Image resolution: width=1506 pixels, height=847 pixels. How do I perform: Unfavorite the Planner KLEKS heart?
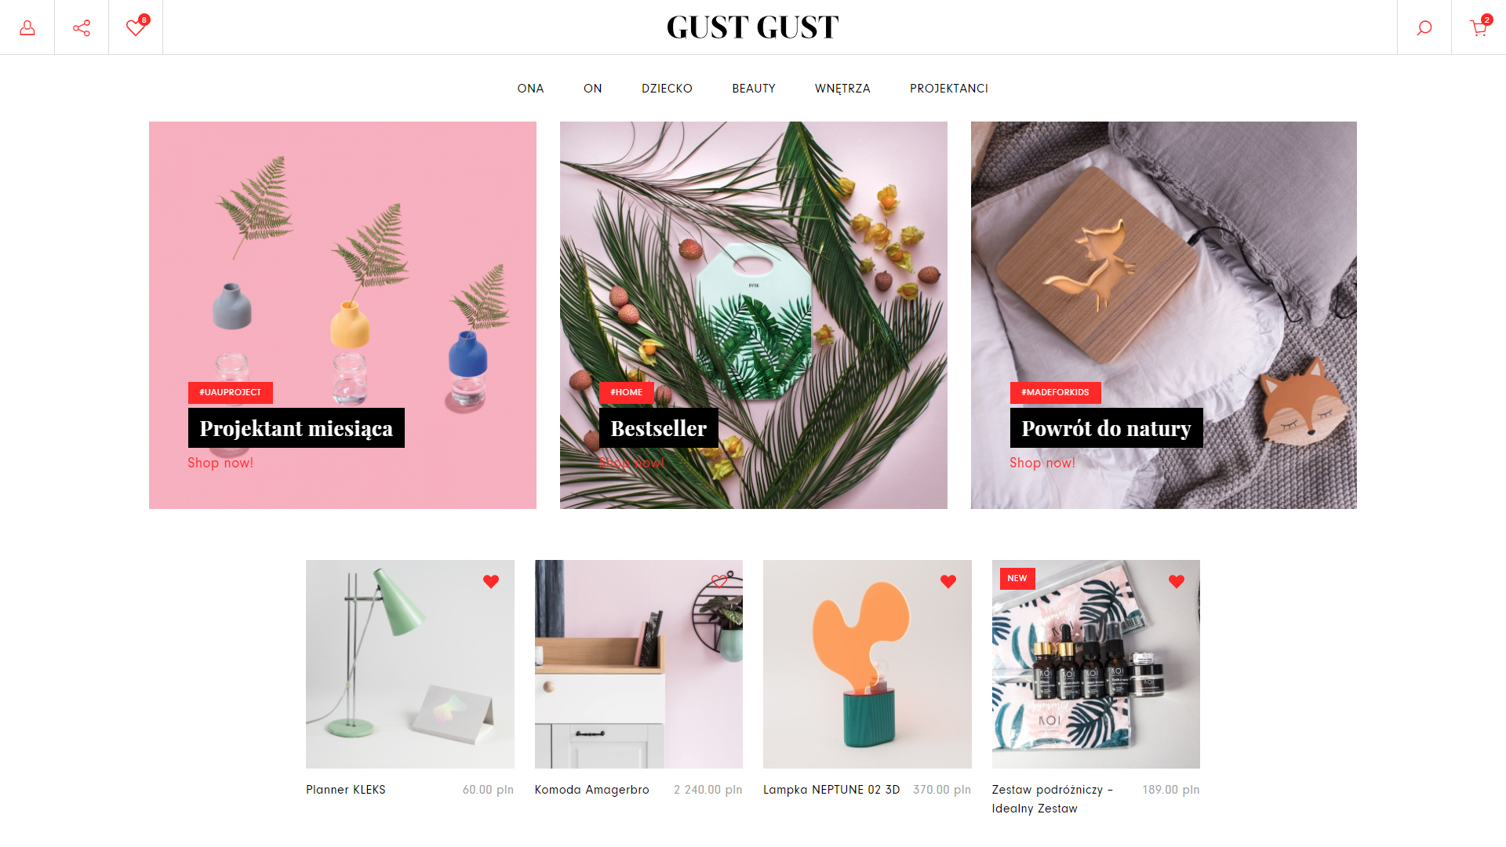coord(491,581)
